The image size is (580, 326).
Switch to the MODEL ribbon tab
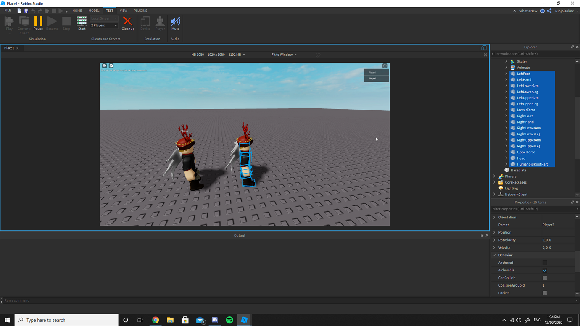coord(94,11)
